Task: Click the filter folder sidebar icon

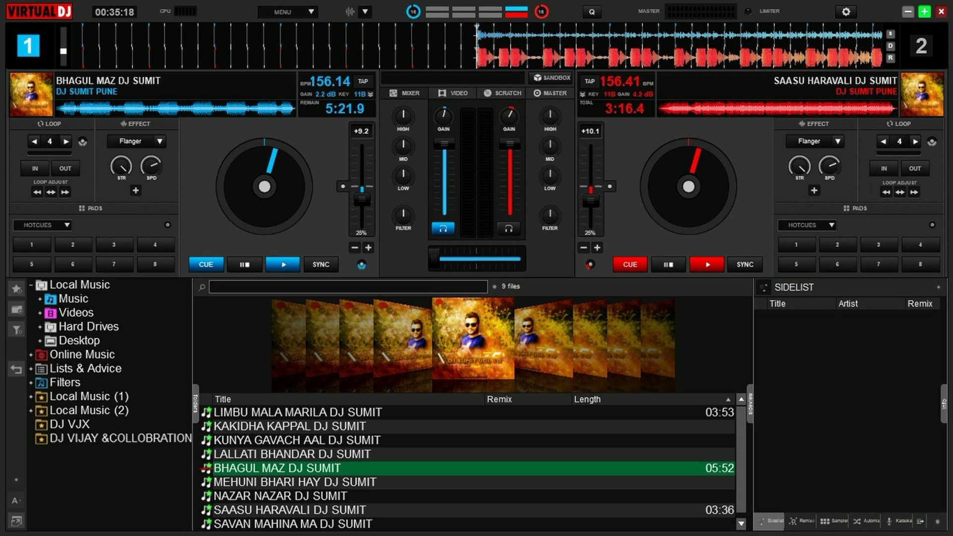Action: pyautogui.click(x=16, y=330)
